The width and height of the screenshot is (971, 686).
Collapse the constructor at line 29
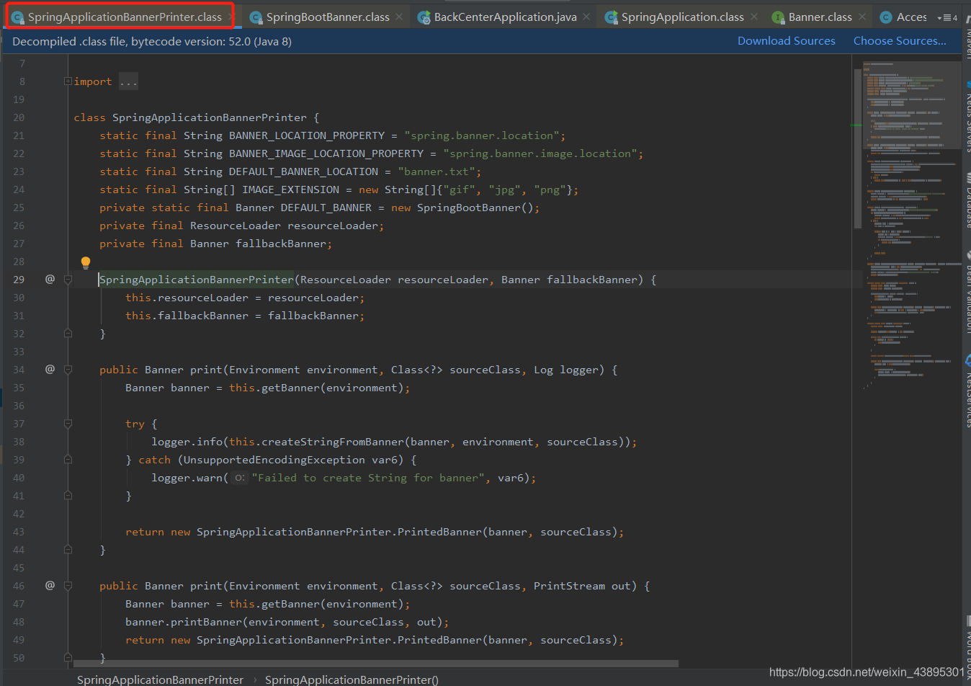[x=68, y=280]
